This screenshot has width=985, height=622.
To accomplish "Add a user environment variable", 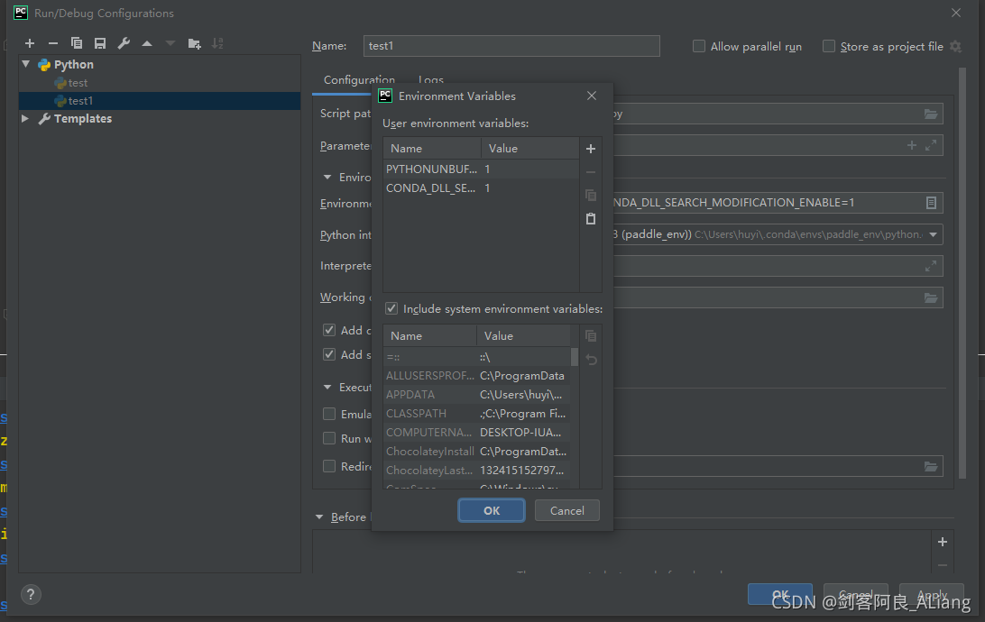I will [x=591, y=149].
